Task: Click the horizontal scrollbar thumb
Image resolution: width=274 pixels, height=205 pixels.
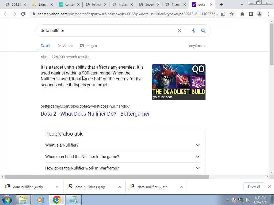Action: (x=107, y=177)
